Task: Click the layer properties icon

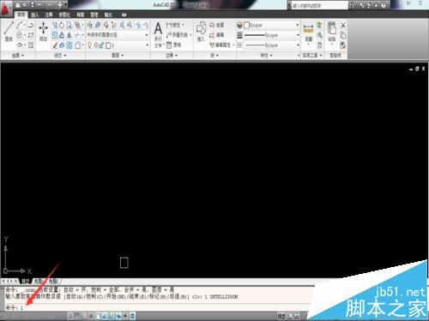Action: coord(90,25)
